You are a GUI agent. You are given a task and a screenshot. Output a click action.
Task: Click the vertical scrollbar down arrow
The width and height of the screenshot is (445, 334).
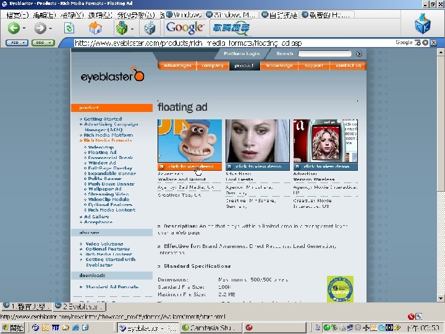pos(441,298)
